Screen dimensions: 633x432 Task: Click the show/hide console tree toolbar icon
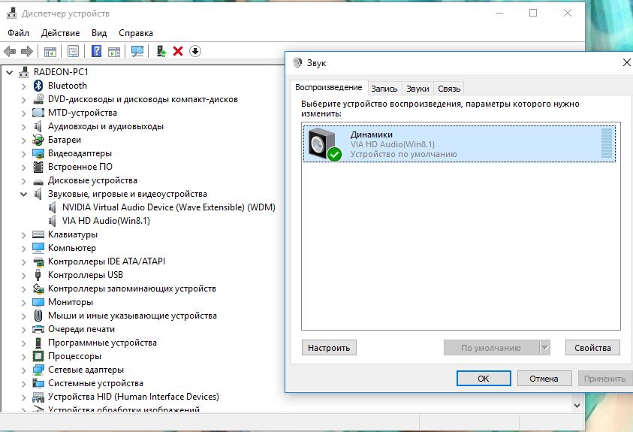coord(50,51)
